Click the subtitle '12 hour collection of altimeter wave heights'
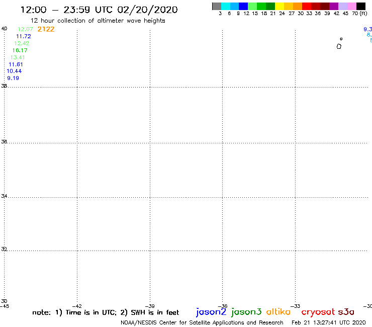Image resolution: width=372 pixels, height=327 pixels. tap(98, 21)
